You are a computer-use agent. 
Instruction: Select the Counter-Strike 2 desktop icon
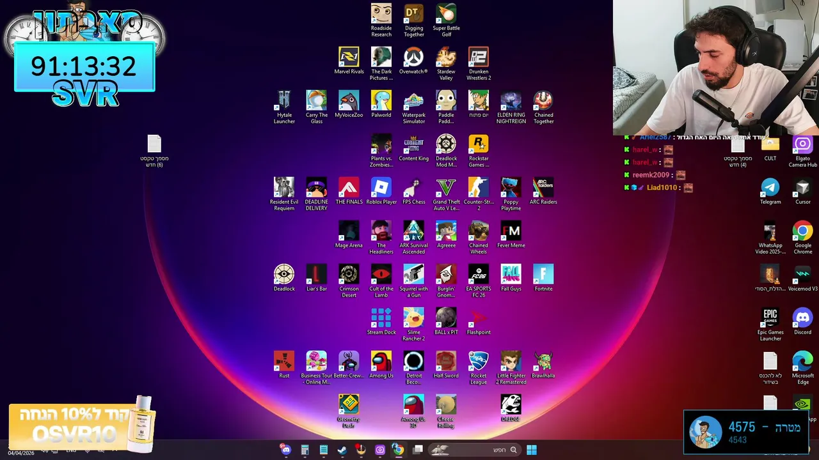pyautogui.click(x=479, y=194)
